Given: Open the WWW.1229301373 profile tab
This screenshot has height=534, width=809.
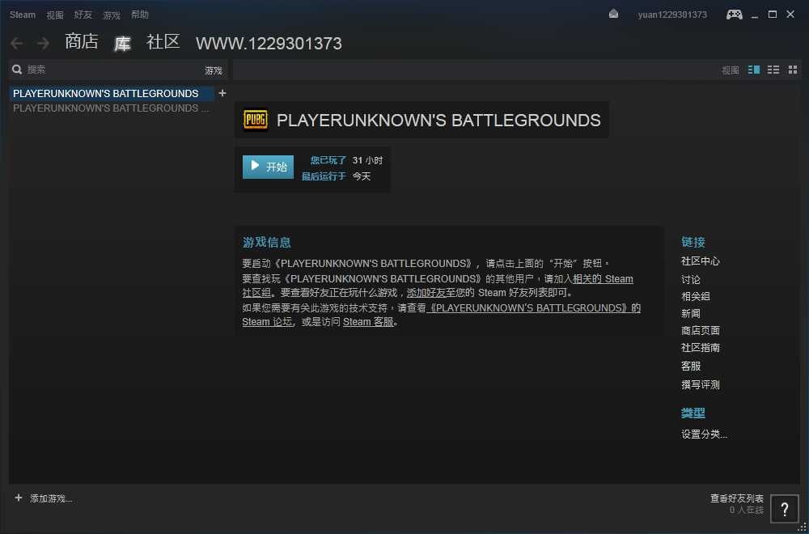Looking at the screenshot, I should click(269, 44).
